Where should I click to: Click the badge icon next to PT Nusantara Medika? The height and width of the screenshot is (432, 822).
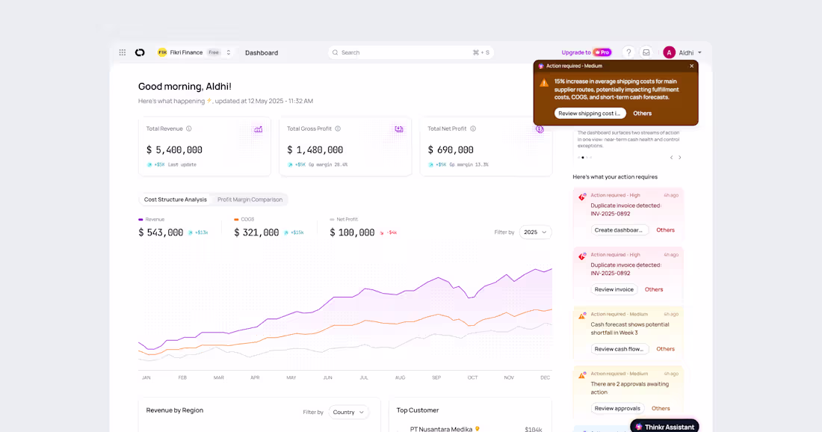[x=477, y=429]
